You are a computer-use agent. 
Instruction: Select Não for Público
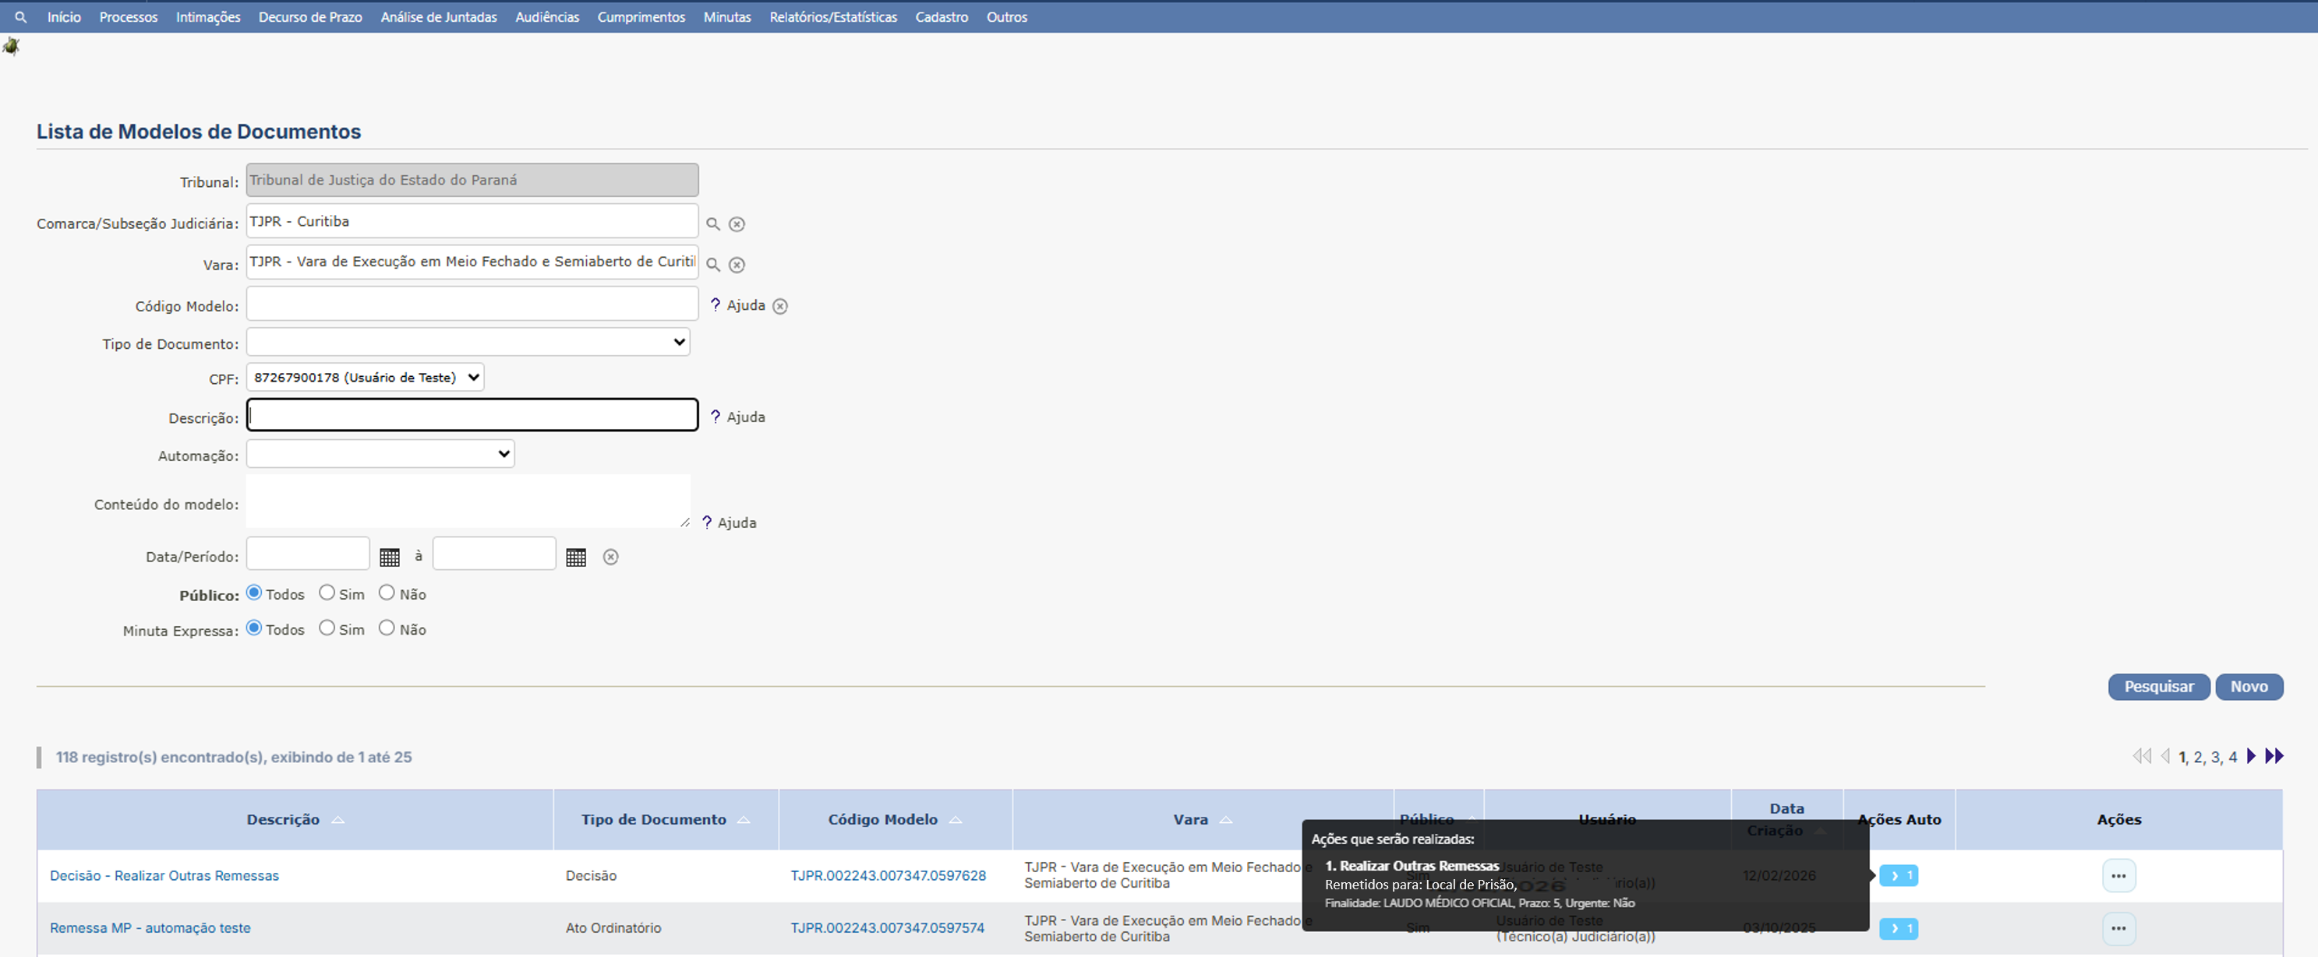387,593
